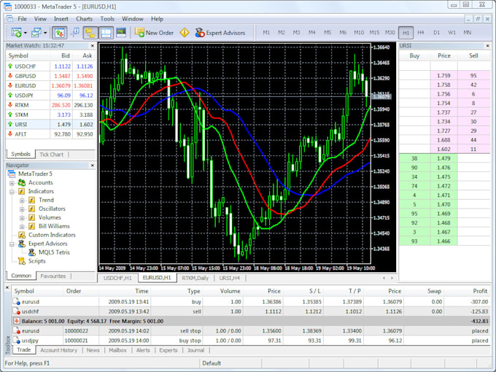Viewport: 496px width, 372px height.
Task: Click the chart tabs right-scroll arrow
Action: coord(392,278)
